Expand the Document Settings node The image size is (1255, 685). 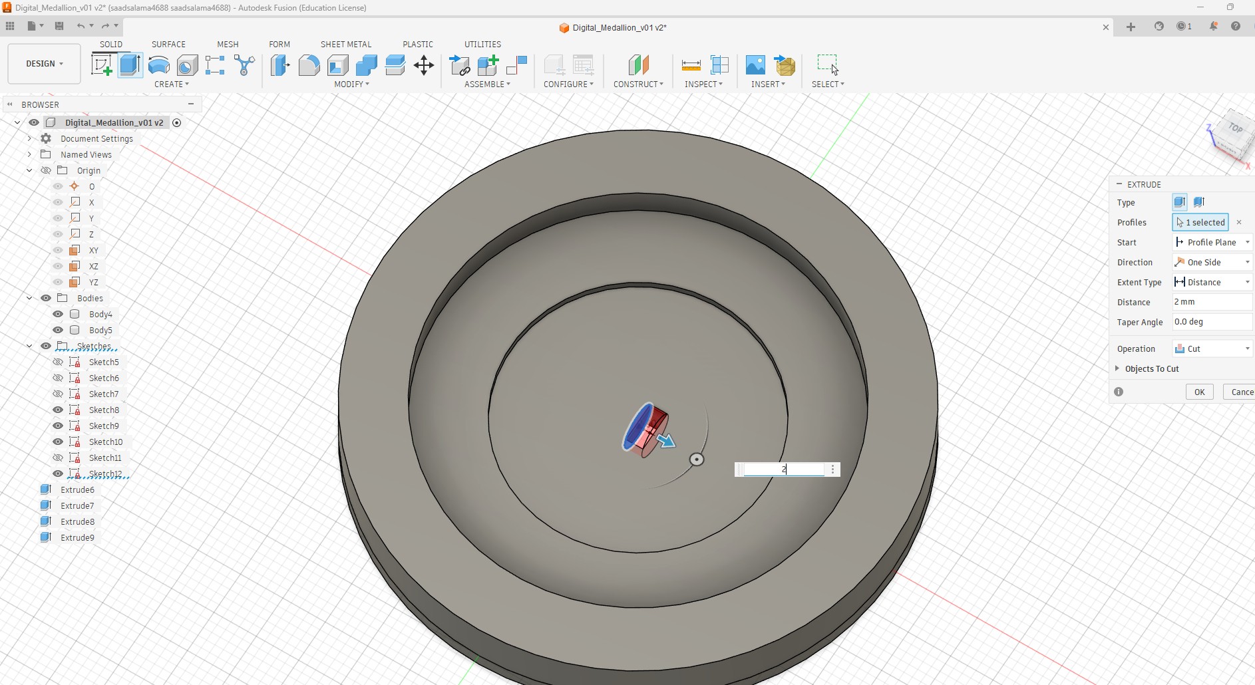[29, 138]
